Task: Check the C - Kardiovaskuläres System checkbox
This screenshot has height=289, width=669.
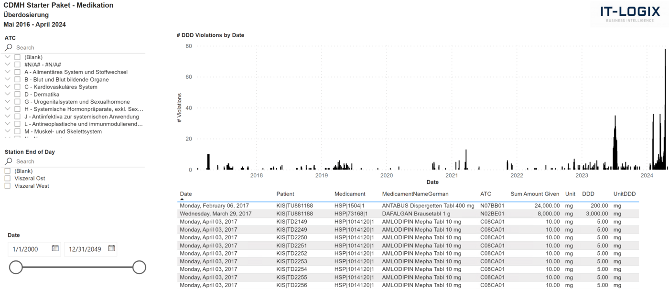Action: (18, 87)
